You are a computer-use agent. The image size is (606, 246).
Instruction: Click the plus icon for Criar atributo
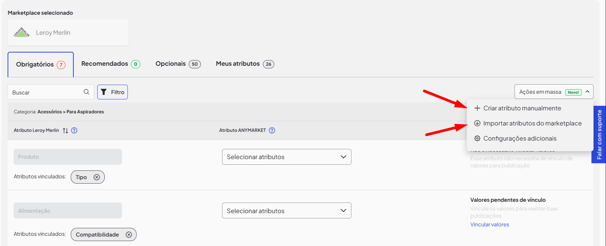(477, 108)
